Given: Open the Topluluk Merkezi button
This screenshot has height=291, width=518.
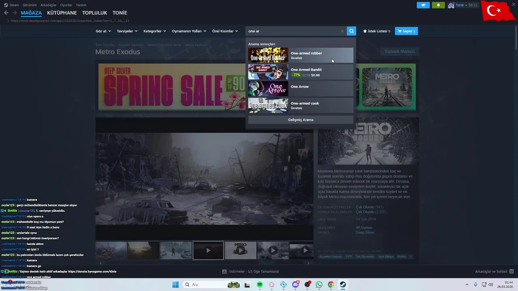Looking at the screenshot, I should click(399, 51).
